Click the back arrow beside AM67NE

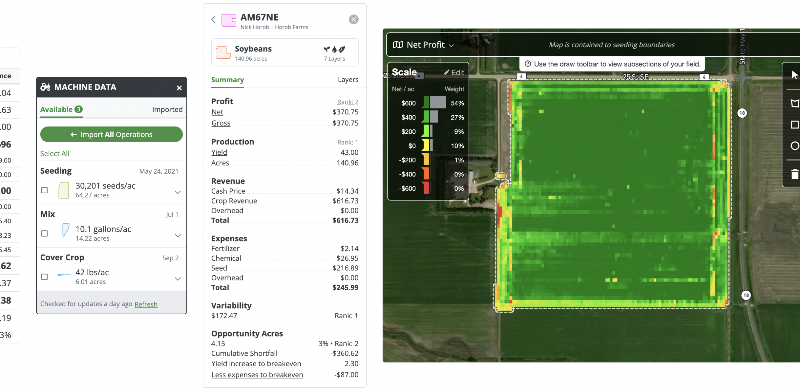(x=213, y=20)
